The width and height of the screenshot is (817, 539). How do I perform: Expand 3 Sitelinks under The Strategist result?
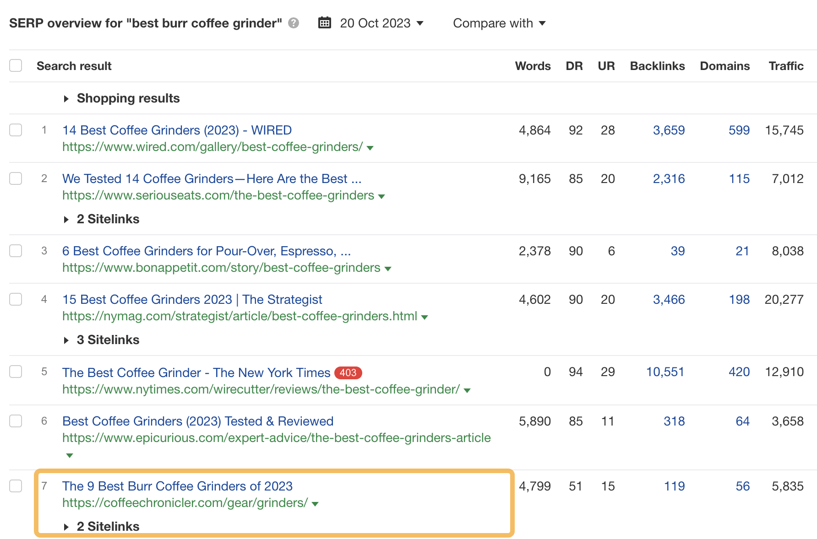tap(108, 340)
